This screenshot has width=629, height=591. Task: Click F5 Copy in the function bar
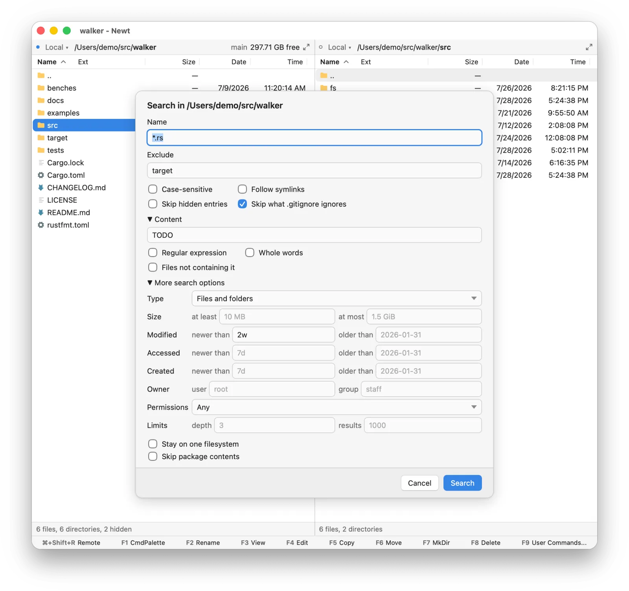point(342,543)
